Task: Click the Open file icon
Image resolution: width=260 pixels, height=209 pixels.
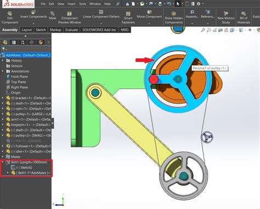Action: point(142,4)
